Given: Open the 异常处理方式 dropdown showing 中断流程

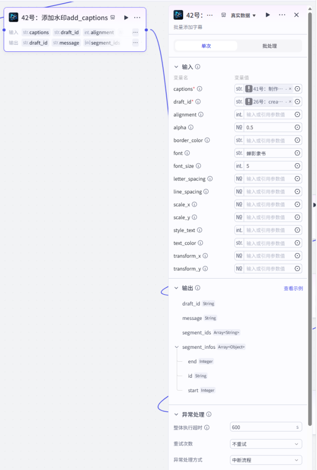Looking at the screenshot, I should [x=266, y=460].
